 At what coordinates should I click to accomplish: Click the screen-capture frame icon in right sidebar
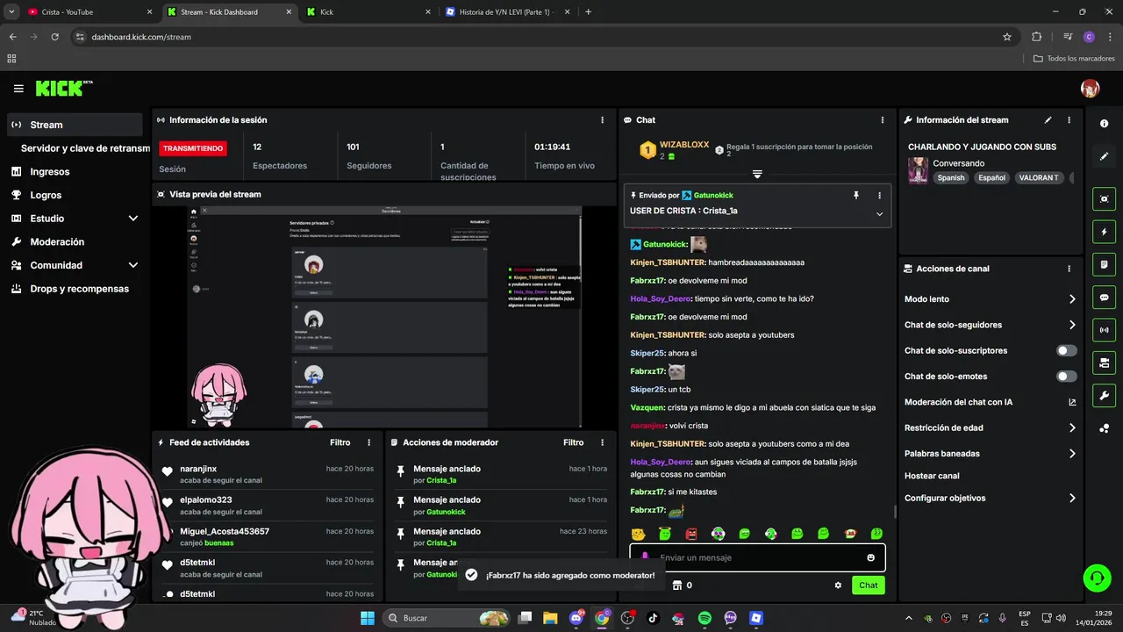point(1104,199)
